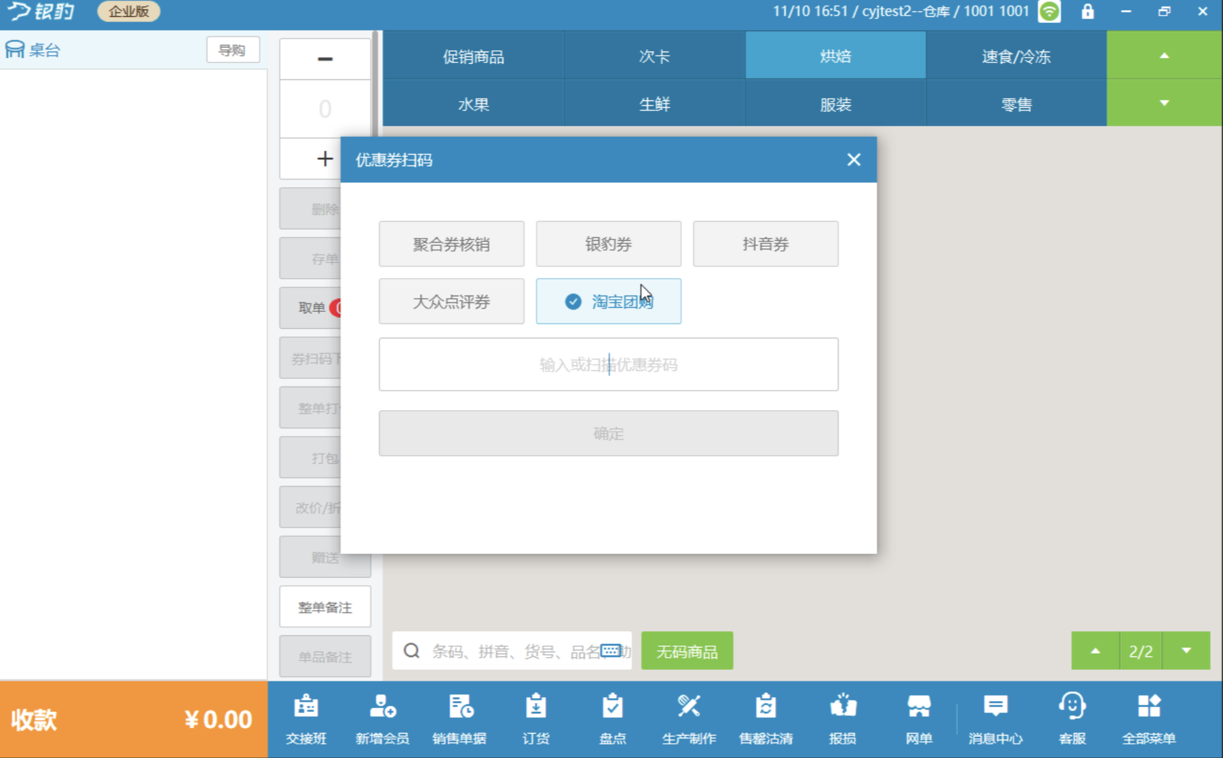
Task: Choose the 聚合券核销 coupon option
Action: (451, 244)
